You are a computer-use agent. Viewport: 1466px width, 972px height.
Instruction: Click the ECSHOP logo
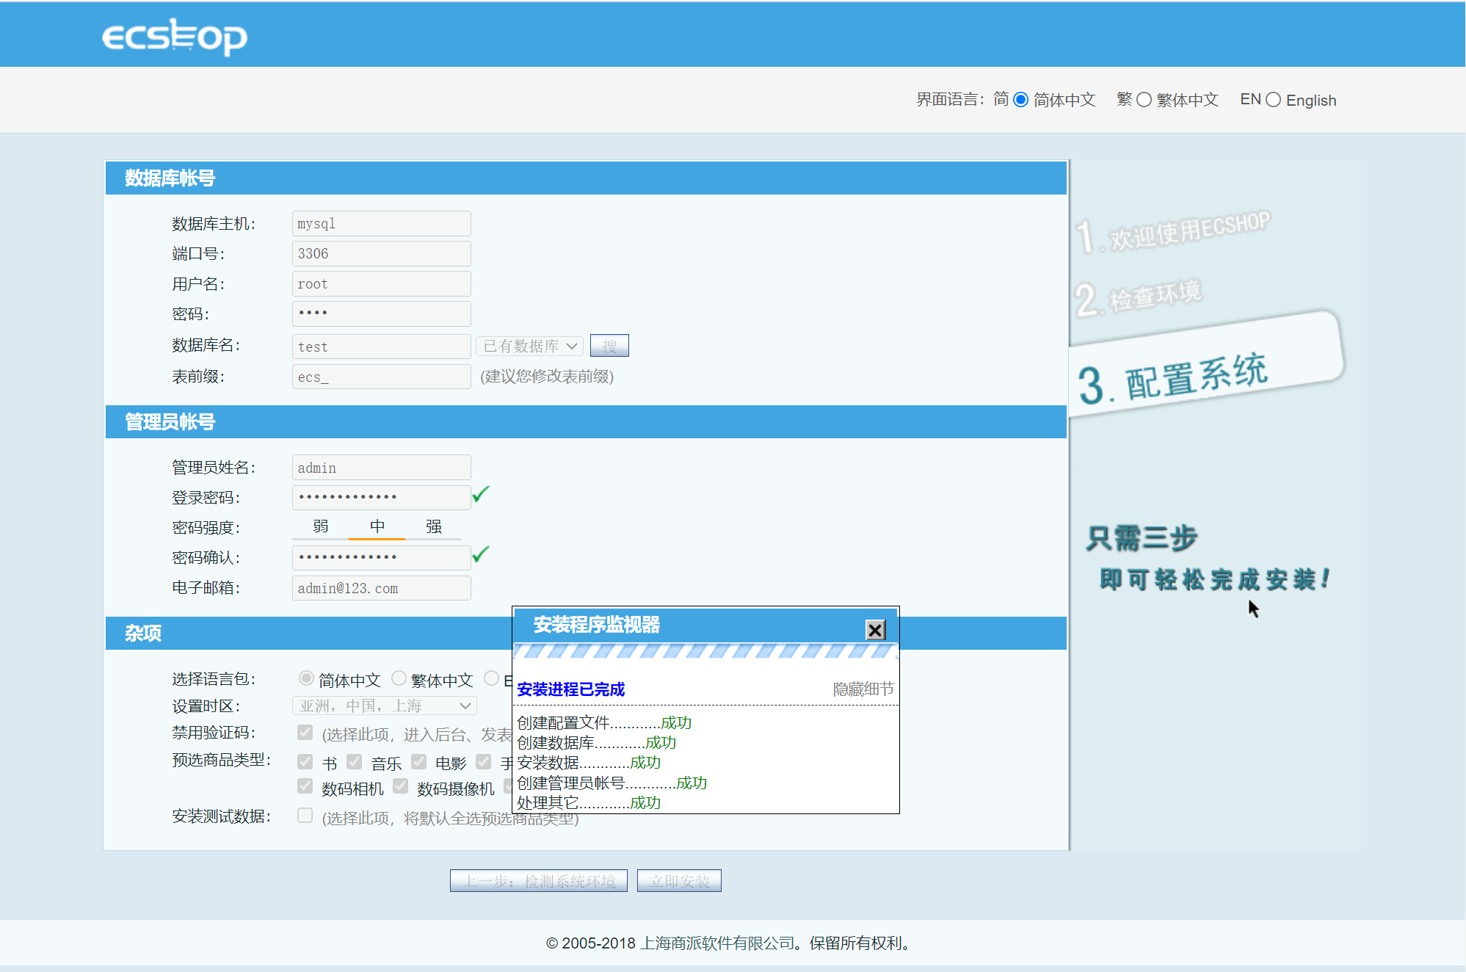174,37
